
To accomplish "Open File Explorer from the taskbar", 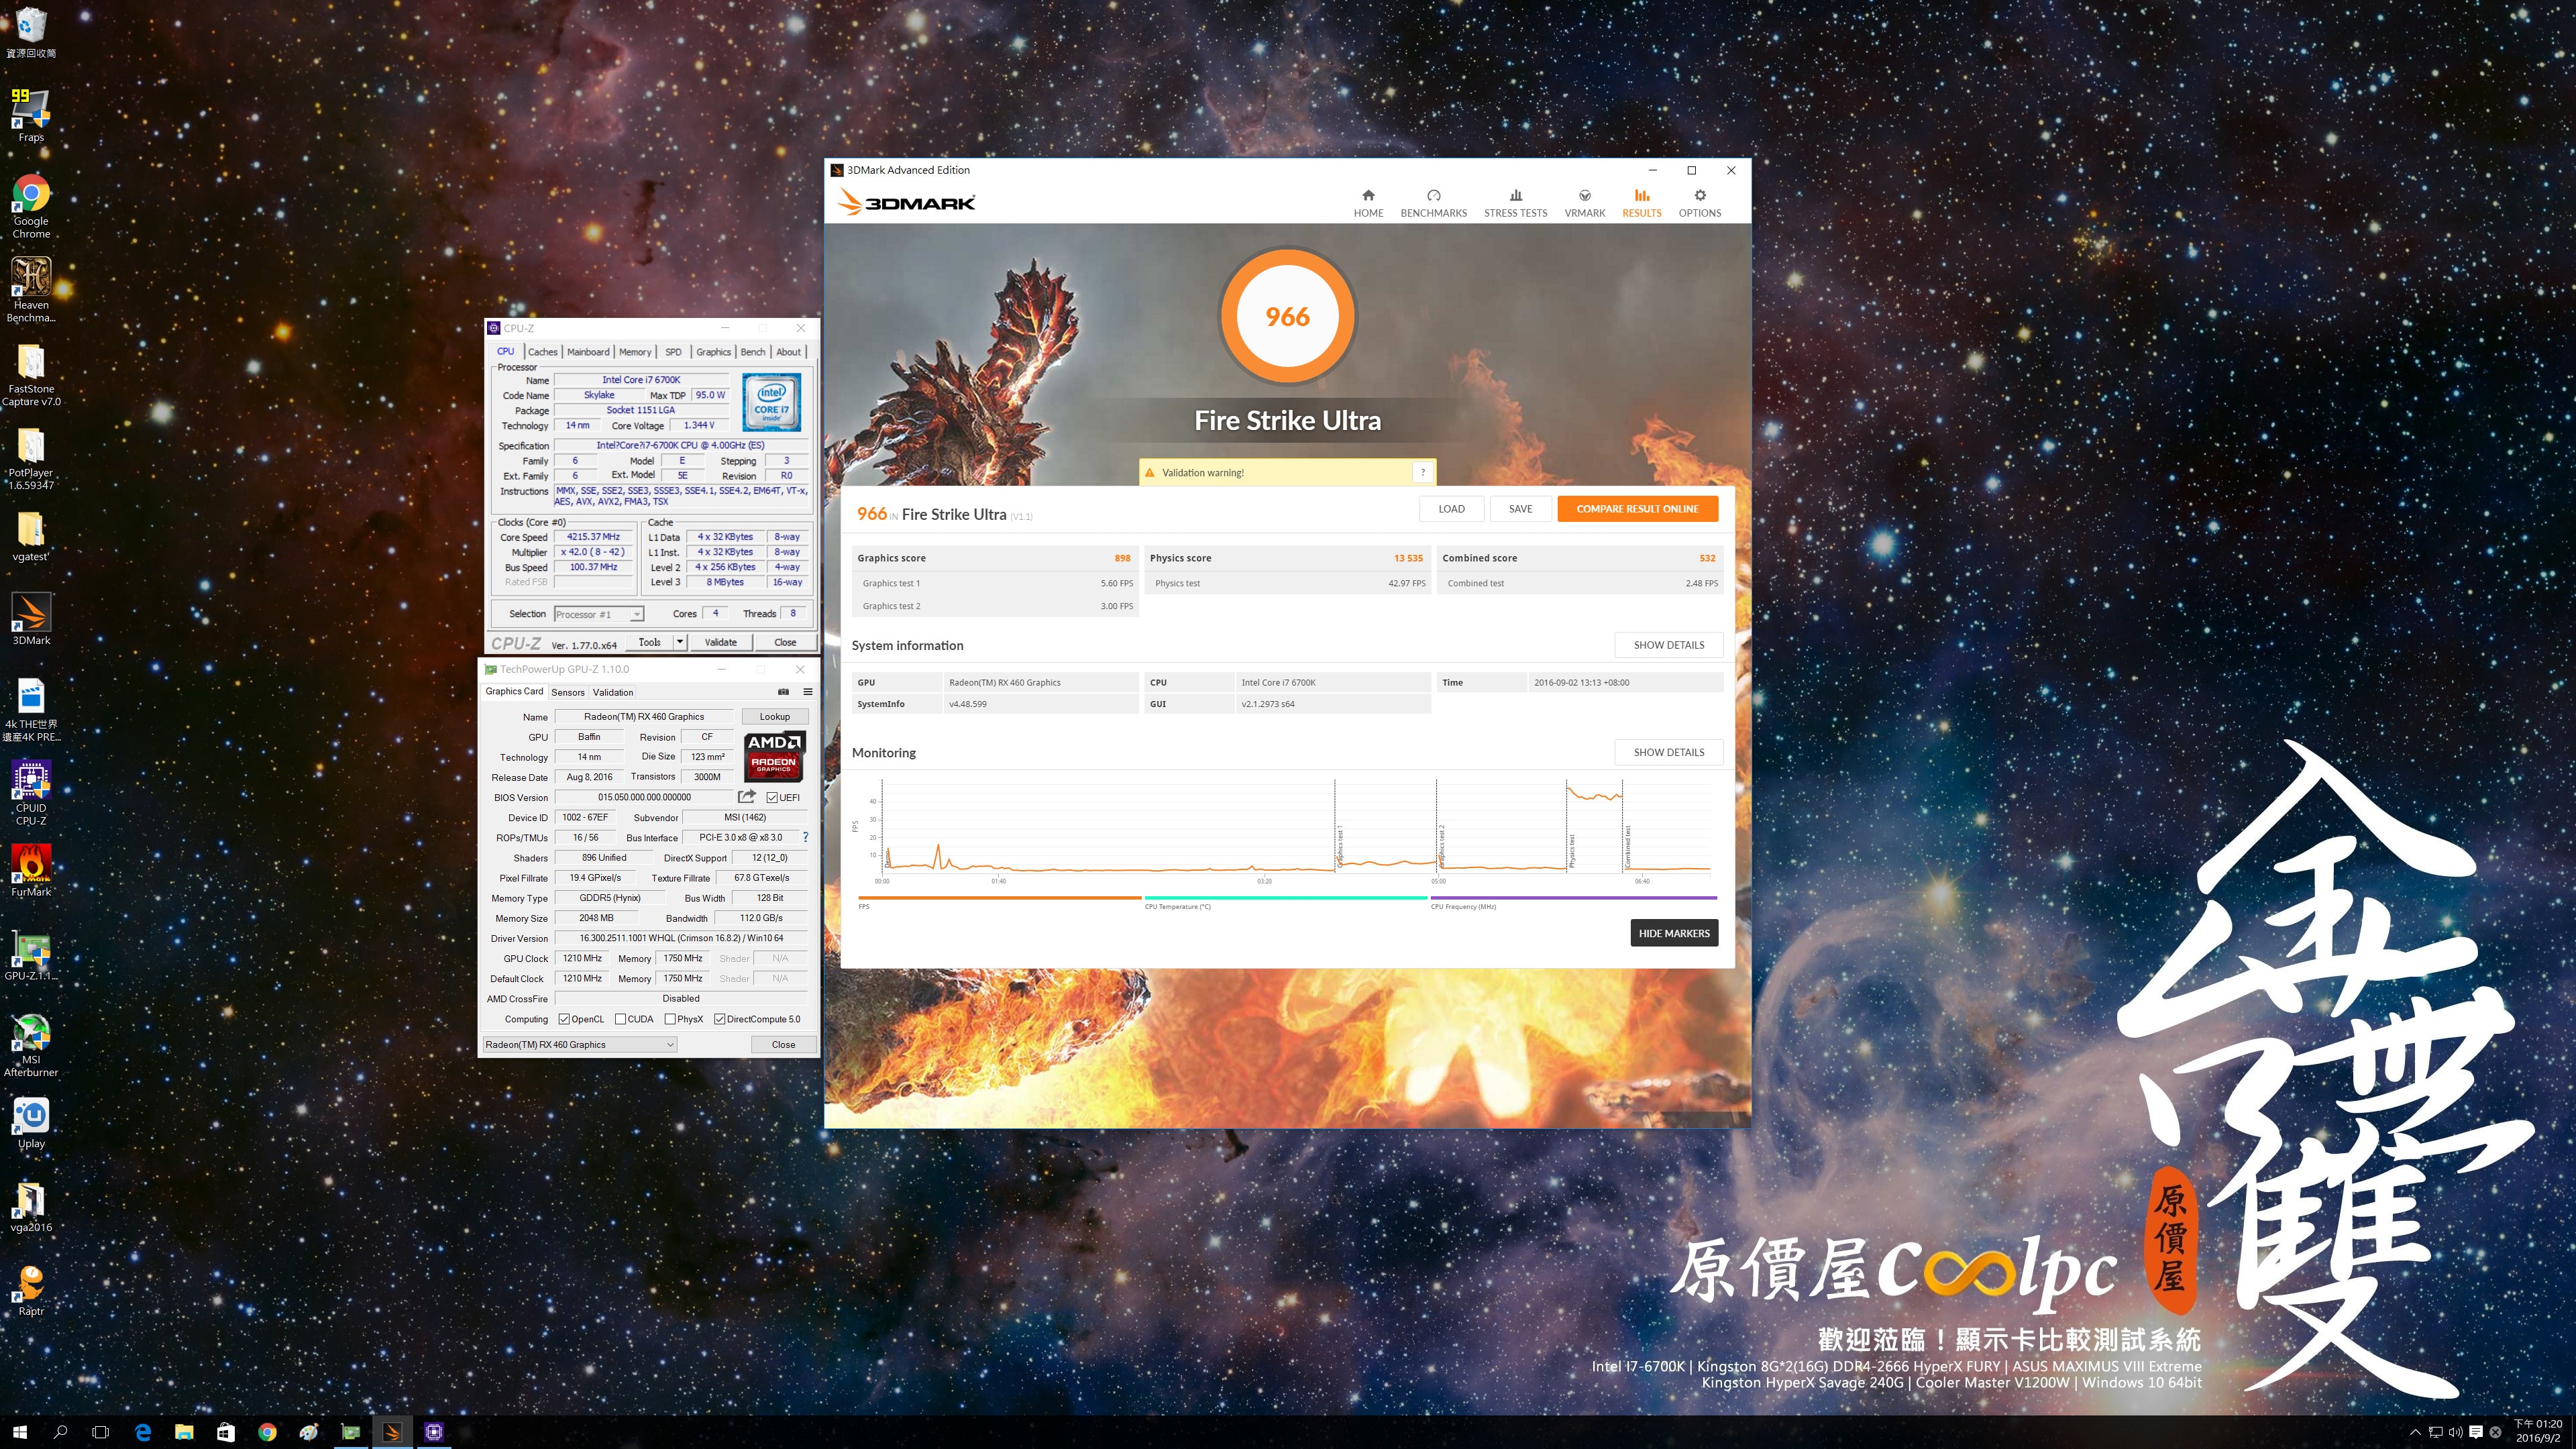I will click(x=184, y=1432).
